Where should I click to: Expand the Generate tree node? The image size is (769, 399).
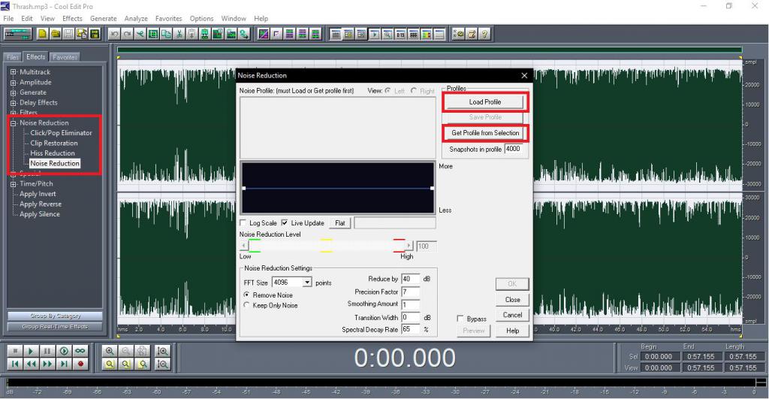click(14, 92)
